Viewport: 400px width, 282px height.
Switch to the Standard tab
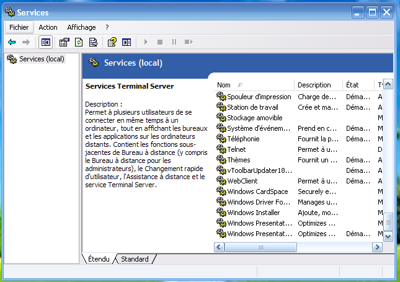coord(135,259)
